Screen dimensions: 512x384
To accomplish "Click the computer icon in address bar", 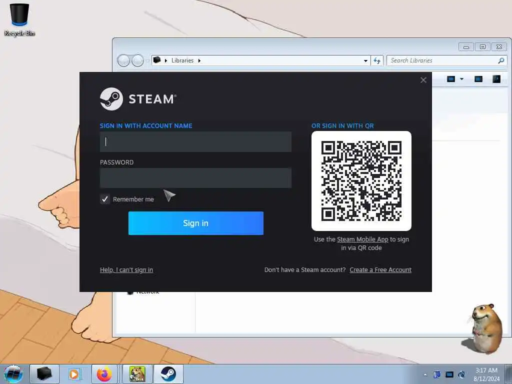I will click(157, 60).
